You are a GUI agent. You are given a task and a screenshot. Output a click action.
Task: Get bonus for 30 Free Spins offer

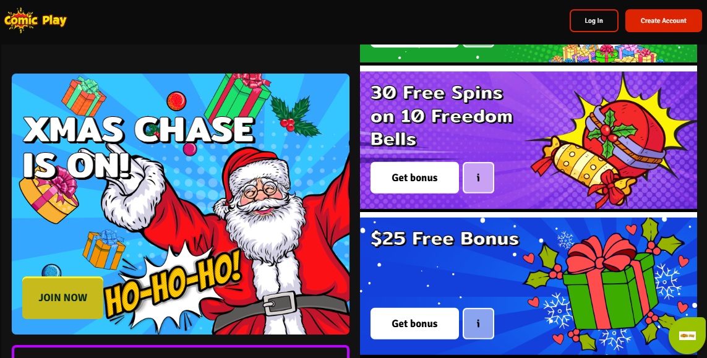coord(414,177)
